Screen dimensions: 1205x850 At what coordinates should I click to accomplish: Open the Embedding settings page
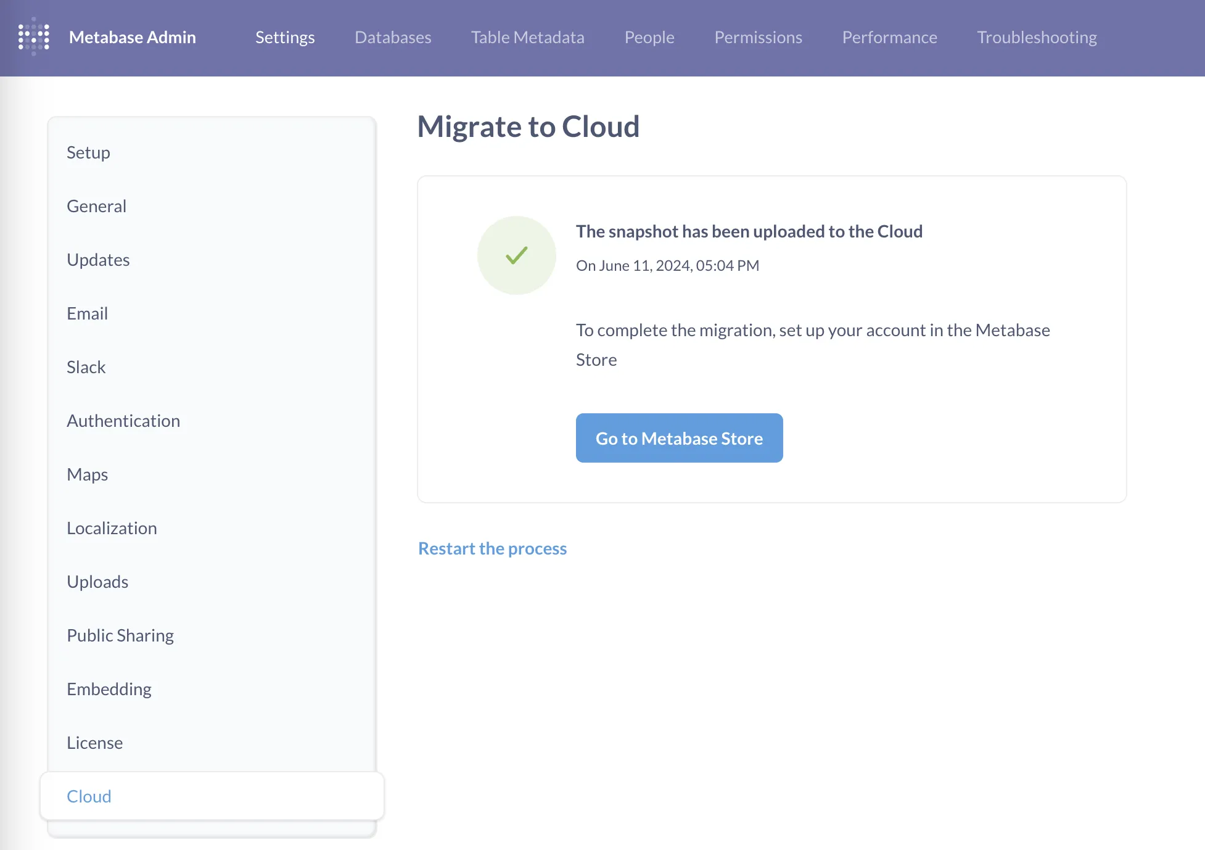tap(109, 689)
